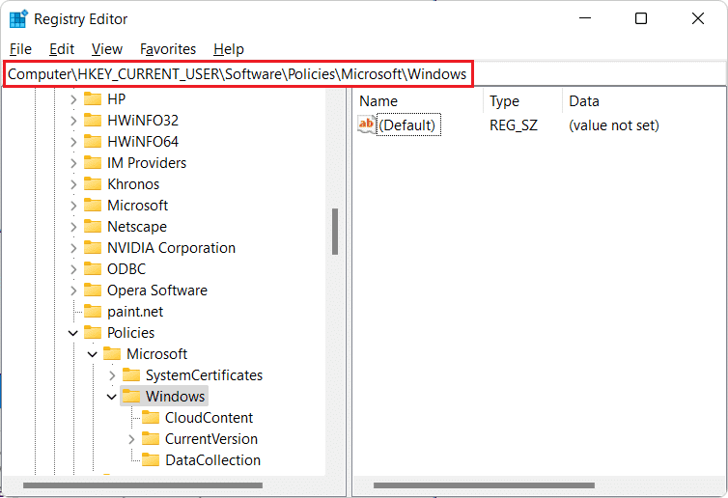The image size is (728, 498).
Task: Click the tree pane vertical scrollbar thumb
Action: pyautogui.click(x=335, y=232)
